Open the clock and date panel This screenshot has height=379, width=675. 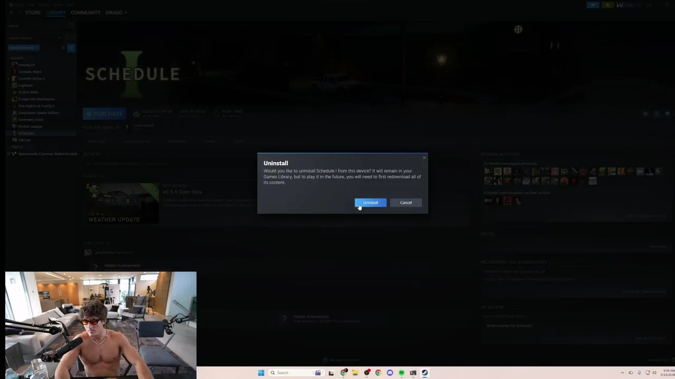click(667, 373)
